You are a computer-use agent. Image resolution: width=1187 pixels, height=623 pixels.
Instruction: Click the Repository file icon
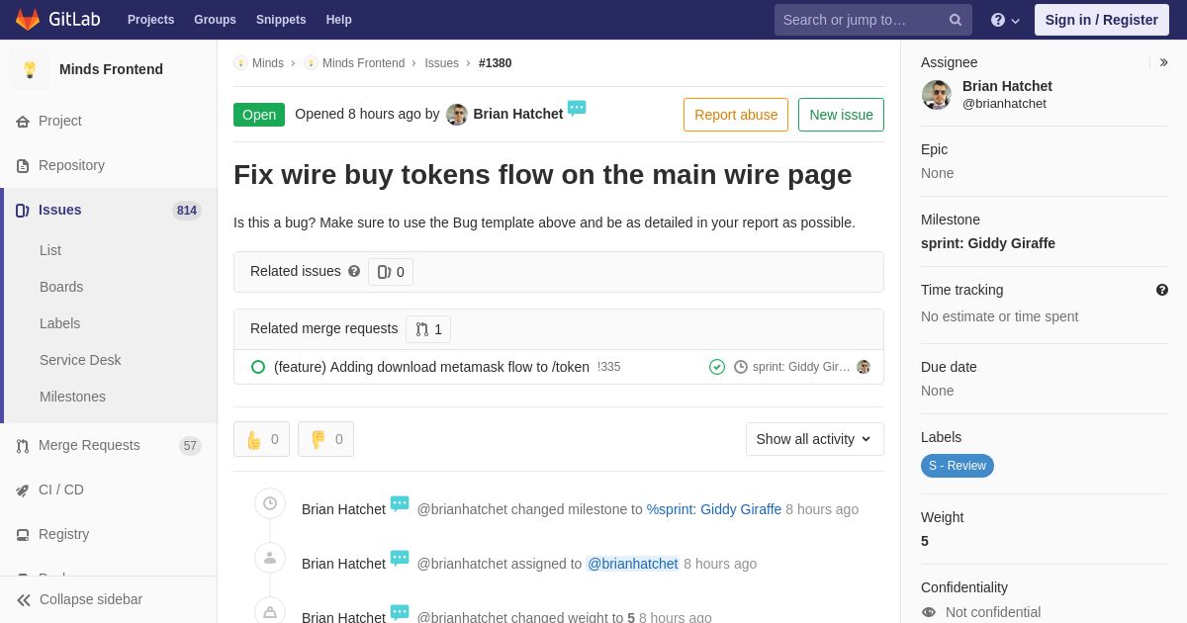tap(23, 166)
